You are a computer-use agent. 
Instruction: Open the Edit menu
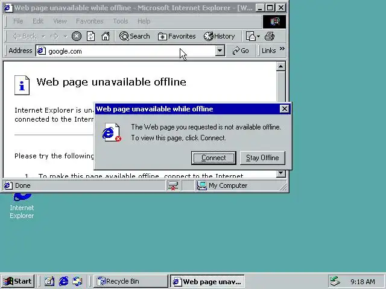(38, 21)
